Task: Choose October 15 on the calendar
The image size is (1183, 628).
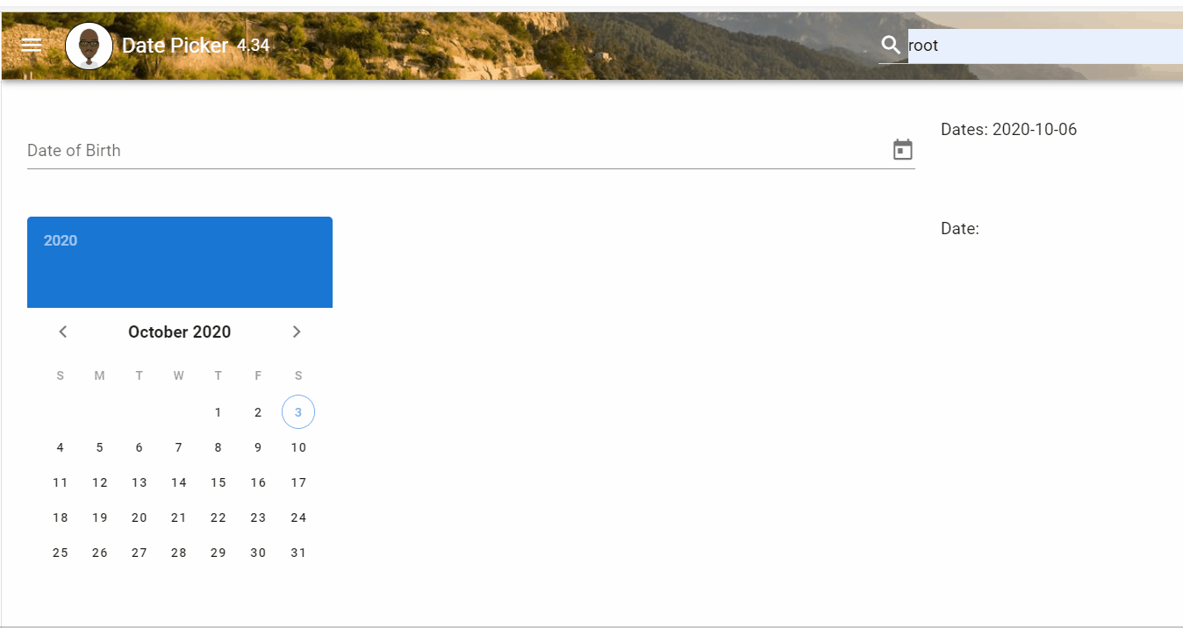Action: 219,482
